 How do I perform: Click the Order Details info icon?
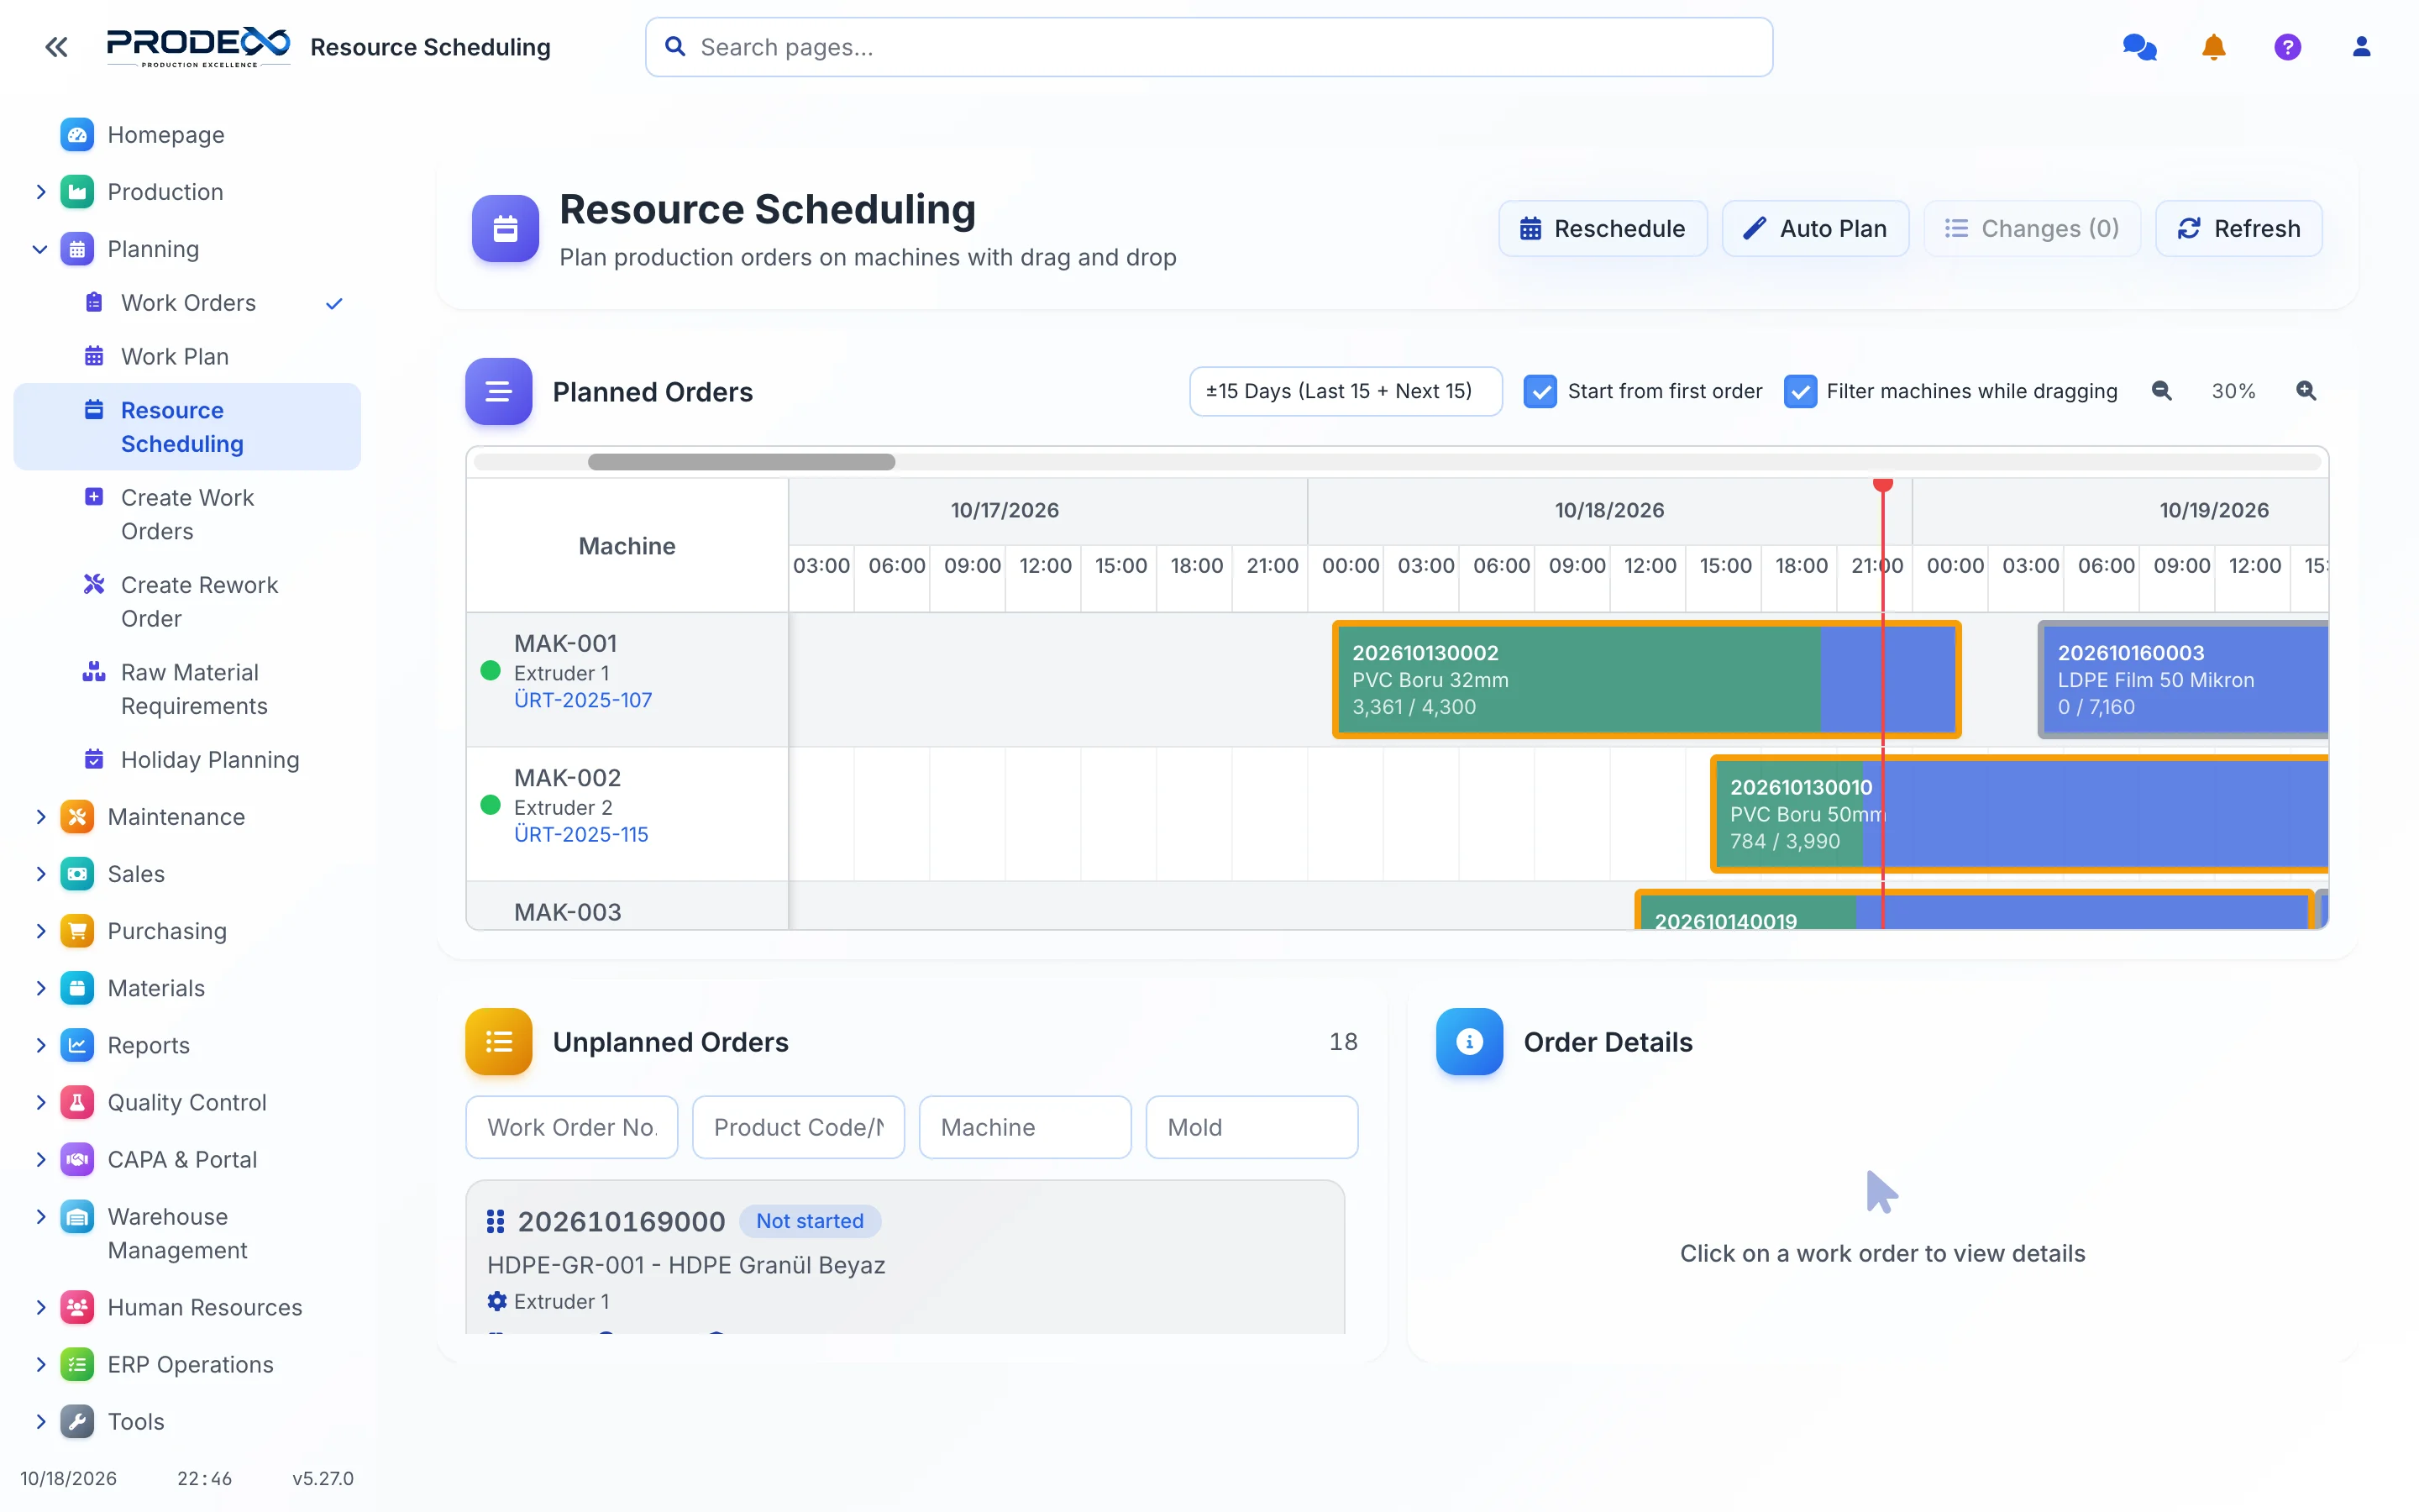[x=1468, y=1042]
